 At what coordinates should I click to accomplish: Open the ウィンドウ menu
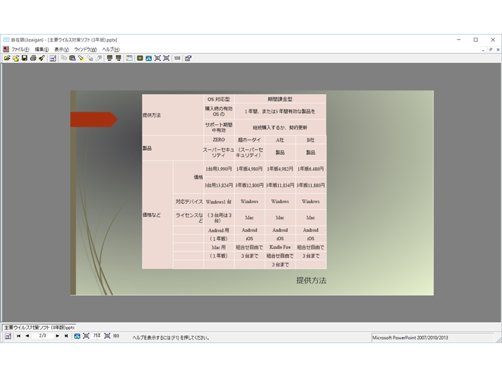point(85,49)
